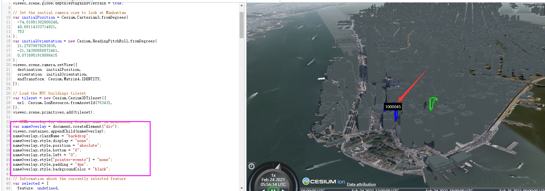Click the timeline at the 12:00:00 UTC label
545x191 pixels.
pos(375,190)
